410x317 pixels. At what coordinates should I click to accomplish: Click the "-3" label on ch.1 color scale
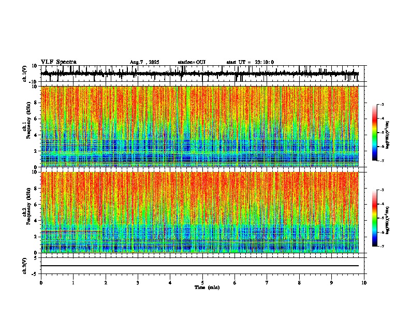382,104
